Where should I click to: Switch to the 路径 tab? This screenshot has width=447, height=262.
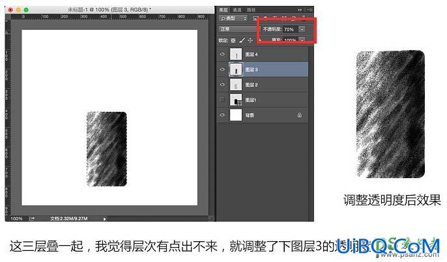point(251,10)
